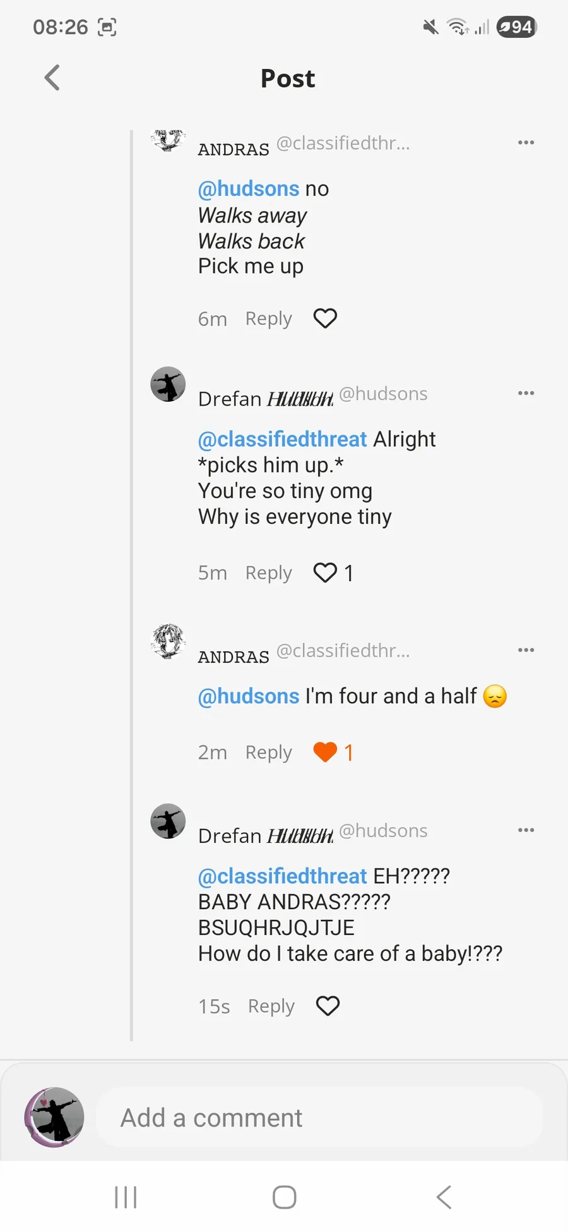This screenshot has height=1232, width=568.
Task: Open @classifiedthreat mention in "Alright" comment
Action: (x=282, y=439)
